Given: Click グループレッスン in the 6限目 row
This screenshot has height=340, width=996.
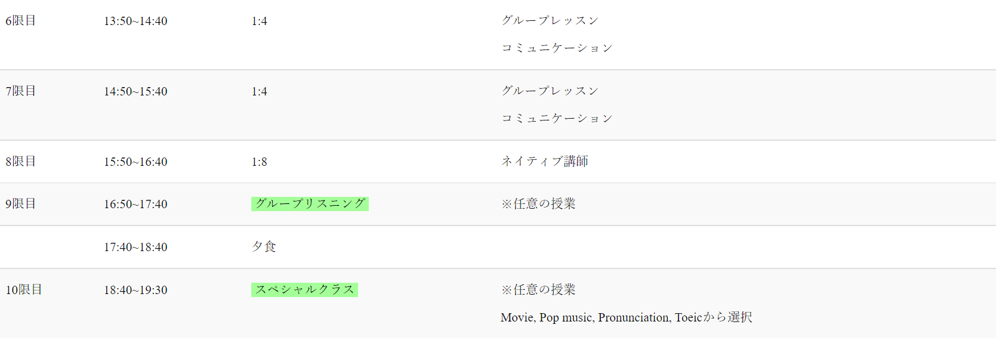Looking at the screenshot, I should tap(550, 21).
